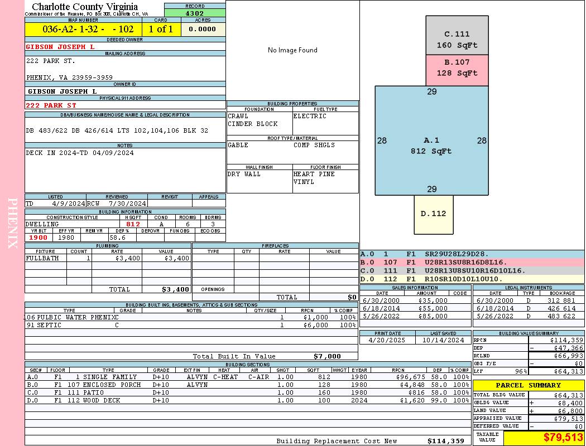The height and width of the screenshot is (446, 586).
Task: Select 1 SINGLE FAMILY building section row
Action: pos(248,377)
